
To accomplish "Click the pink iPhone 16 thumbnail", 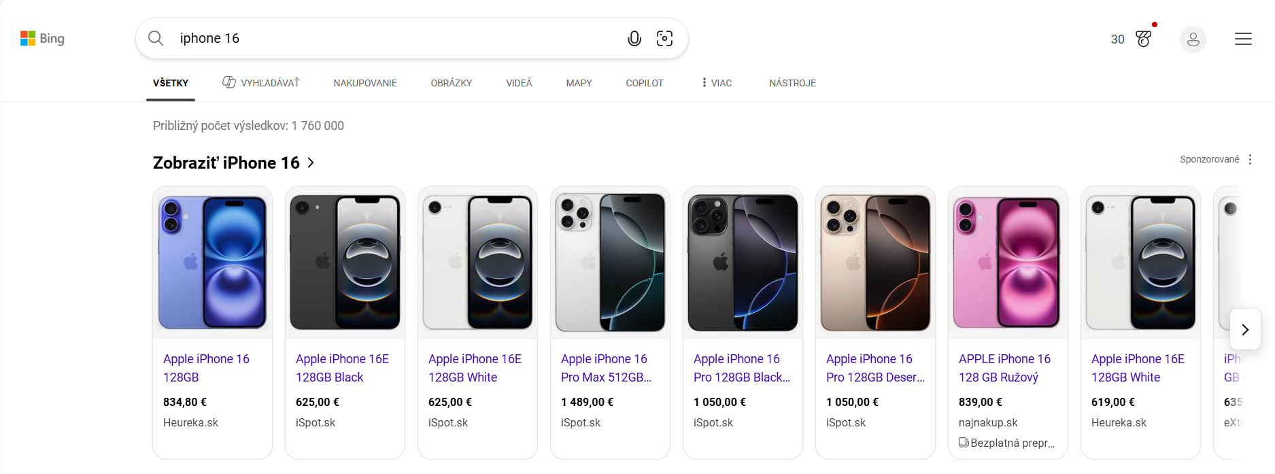I will 1007,263.
